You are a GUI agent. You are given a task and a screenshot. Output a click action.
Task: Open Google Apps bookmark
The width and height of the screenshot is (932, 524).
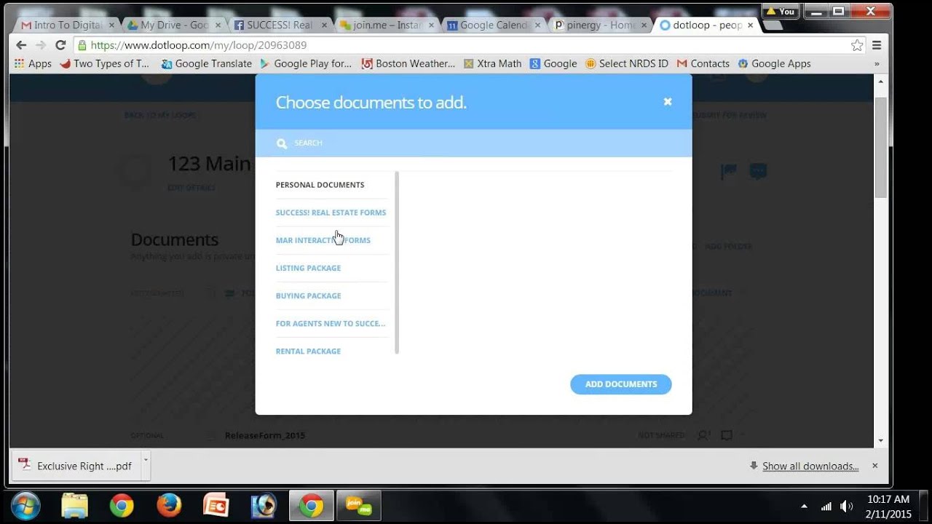(x=774, y=64)
